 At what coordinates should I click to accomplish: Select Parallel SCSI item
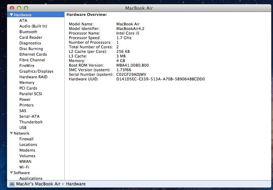[x=31, y=94]
